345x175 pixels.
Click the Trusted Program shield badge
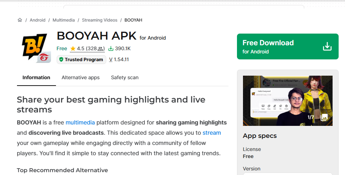tap(81, 60)
